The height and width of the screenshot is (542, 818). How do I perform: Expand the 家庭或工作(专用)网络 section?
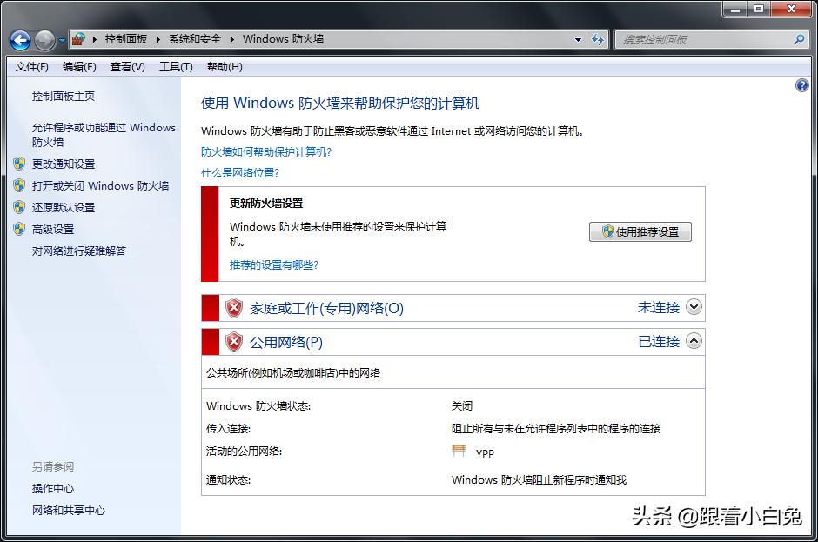(x=694, y=307)
